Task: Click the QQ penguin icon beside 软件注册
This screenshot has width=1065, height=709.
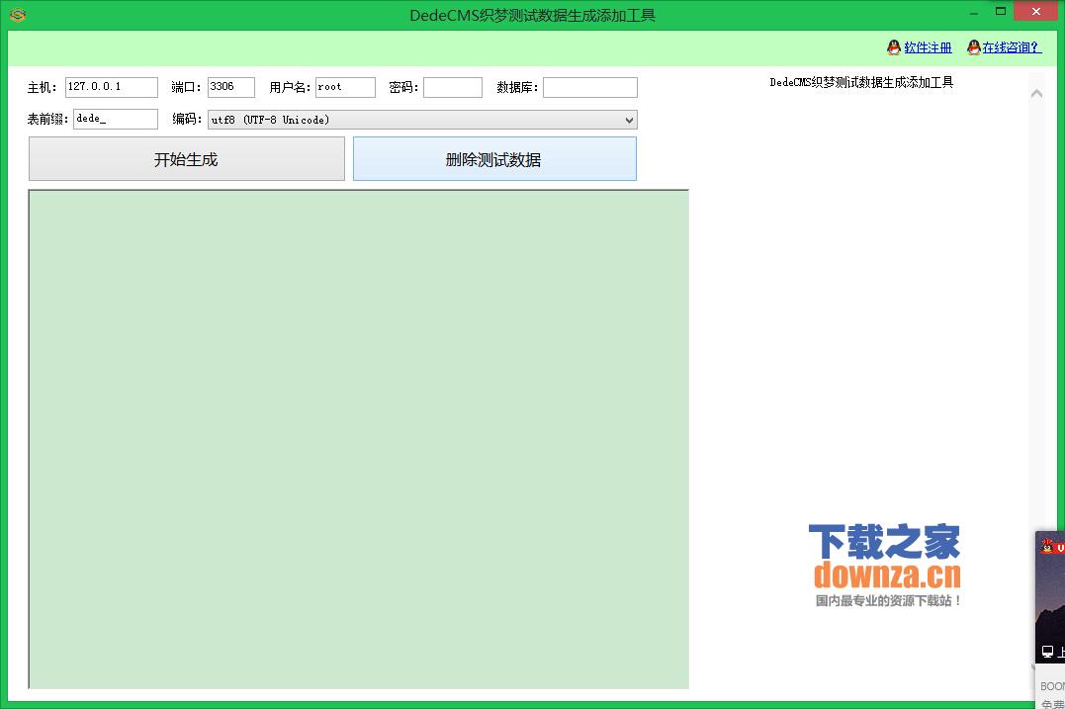Action: [894, 46]
